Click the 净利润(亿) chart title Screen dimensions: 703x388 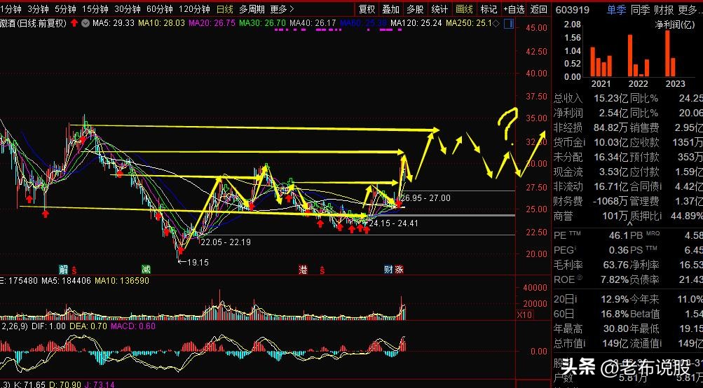tap(675, 25)
